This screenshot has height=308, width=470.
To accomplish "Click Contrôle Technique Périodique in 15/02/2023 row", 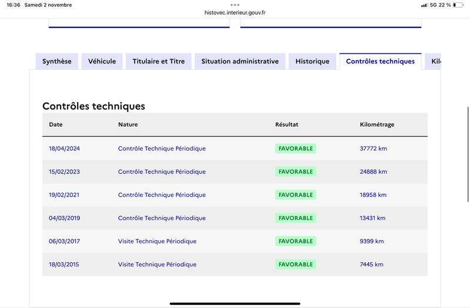I will (162, 171).
